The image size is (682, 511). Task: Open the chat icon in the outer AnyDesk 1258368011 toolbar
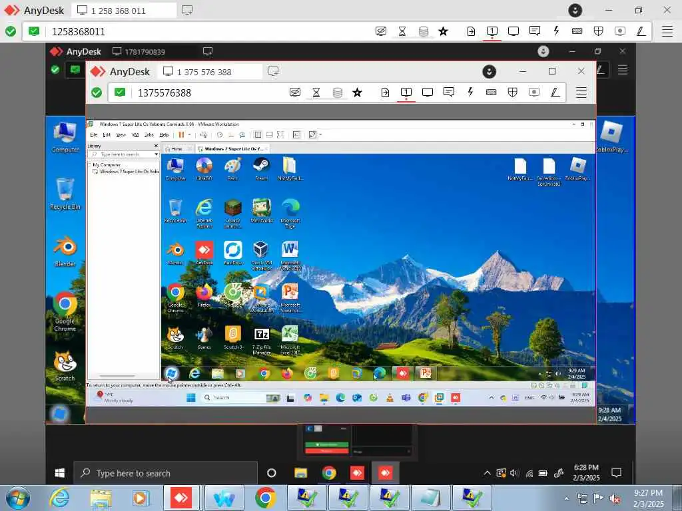click(x=535, y=31)
